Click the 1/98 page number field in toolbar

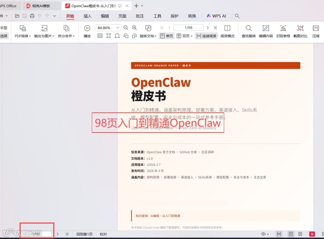point(188,28)
